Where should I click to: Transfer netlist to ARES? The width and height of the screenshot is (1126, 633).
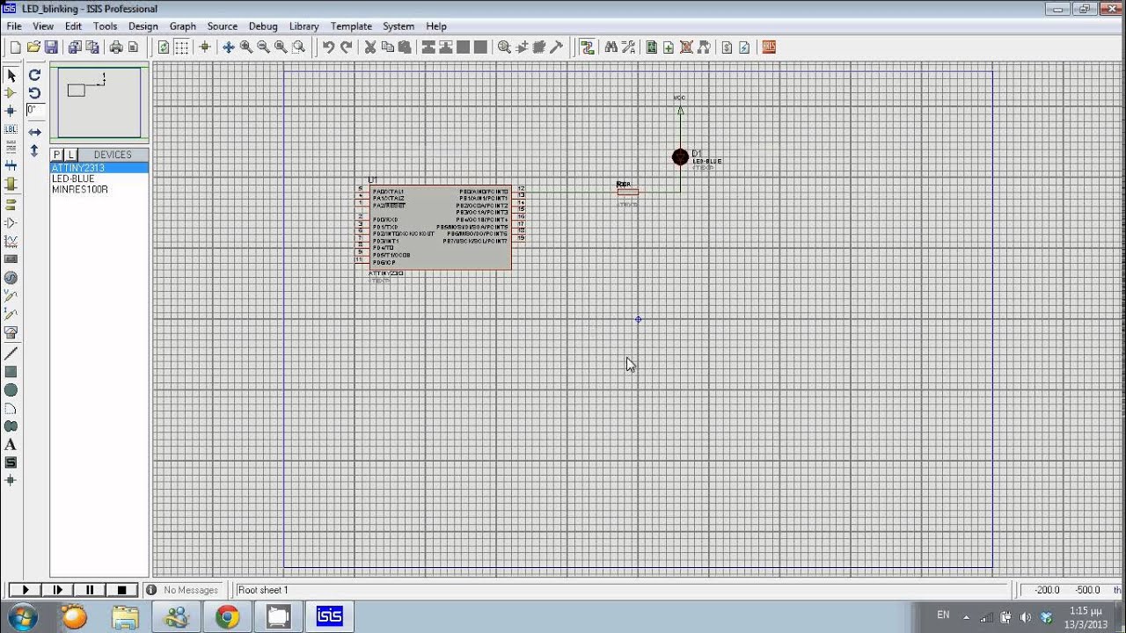pos(769,47)
